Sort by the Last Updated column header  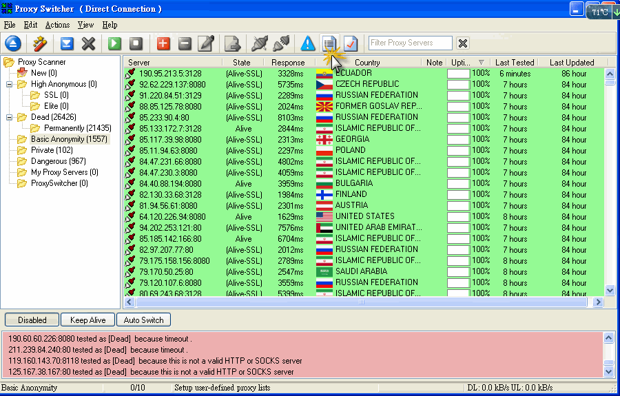point(572,63)
